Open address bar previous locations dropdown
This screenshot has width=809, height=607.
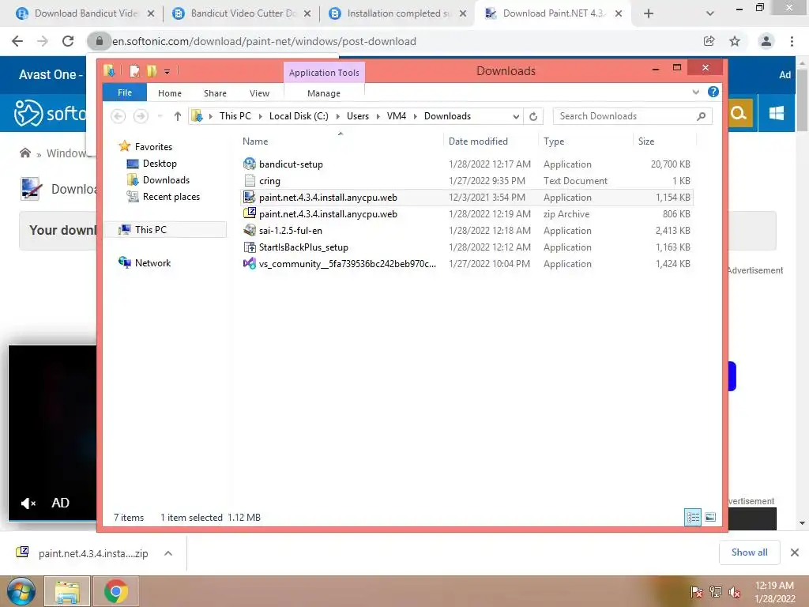(515, 117)
